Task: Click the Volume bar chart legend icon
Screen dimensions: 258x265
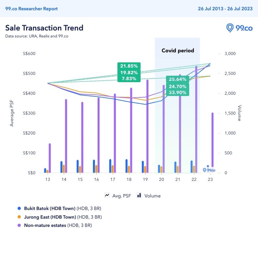Action: [x=139, y=195]
